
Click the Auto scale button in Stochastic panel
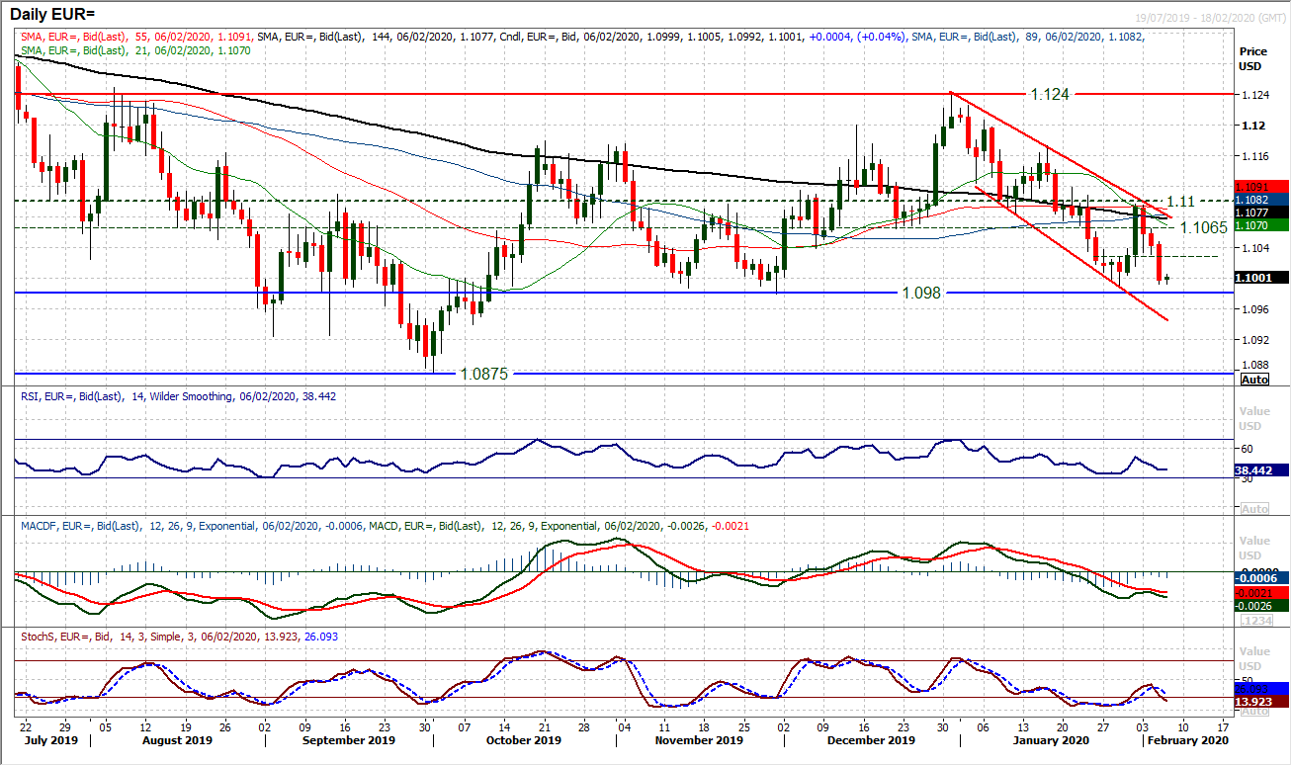click(1254, 711)
